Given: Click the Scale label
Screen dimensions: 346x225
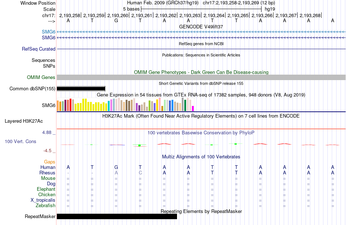Looking at the screenshot, I should [x=49, y=9].
